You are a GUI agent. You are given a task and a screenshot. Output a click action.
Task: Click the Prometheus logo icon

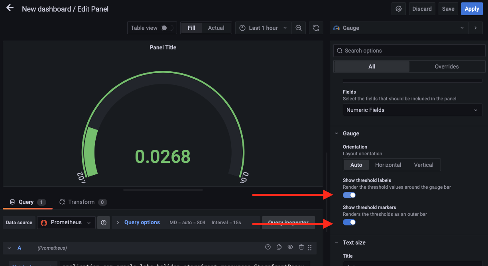coord(44,223)
